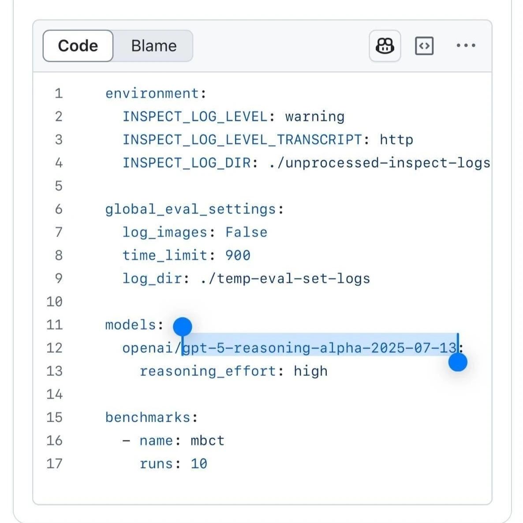
Task: Click the 'high' value
Action: point(310,371)
